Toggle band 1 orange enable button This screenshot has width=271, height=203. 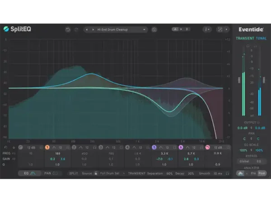pos(47,148)
